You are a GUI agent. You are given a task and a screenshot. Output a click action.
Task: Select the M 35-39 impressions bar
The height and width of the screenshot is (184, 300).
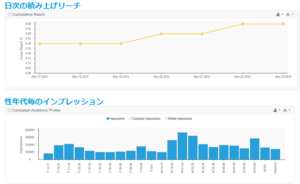point(214,153)
